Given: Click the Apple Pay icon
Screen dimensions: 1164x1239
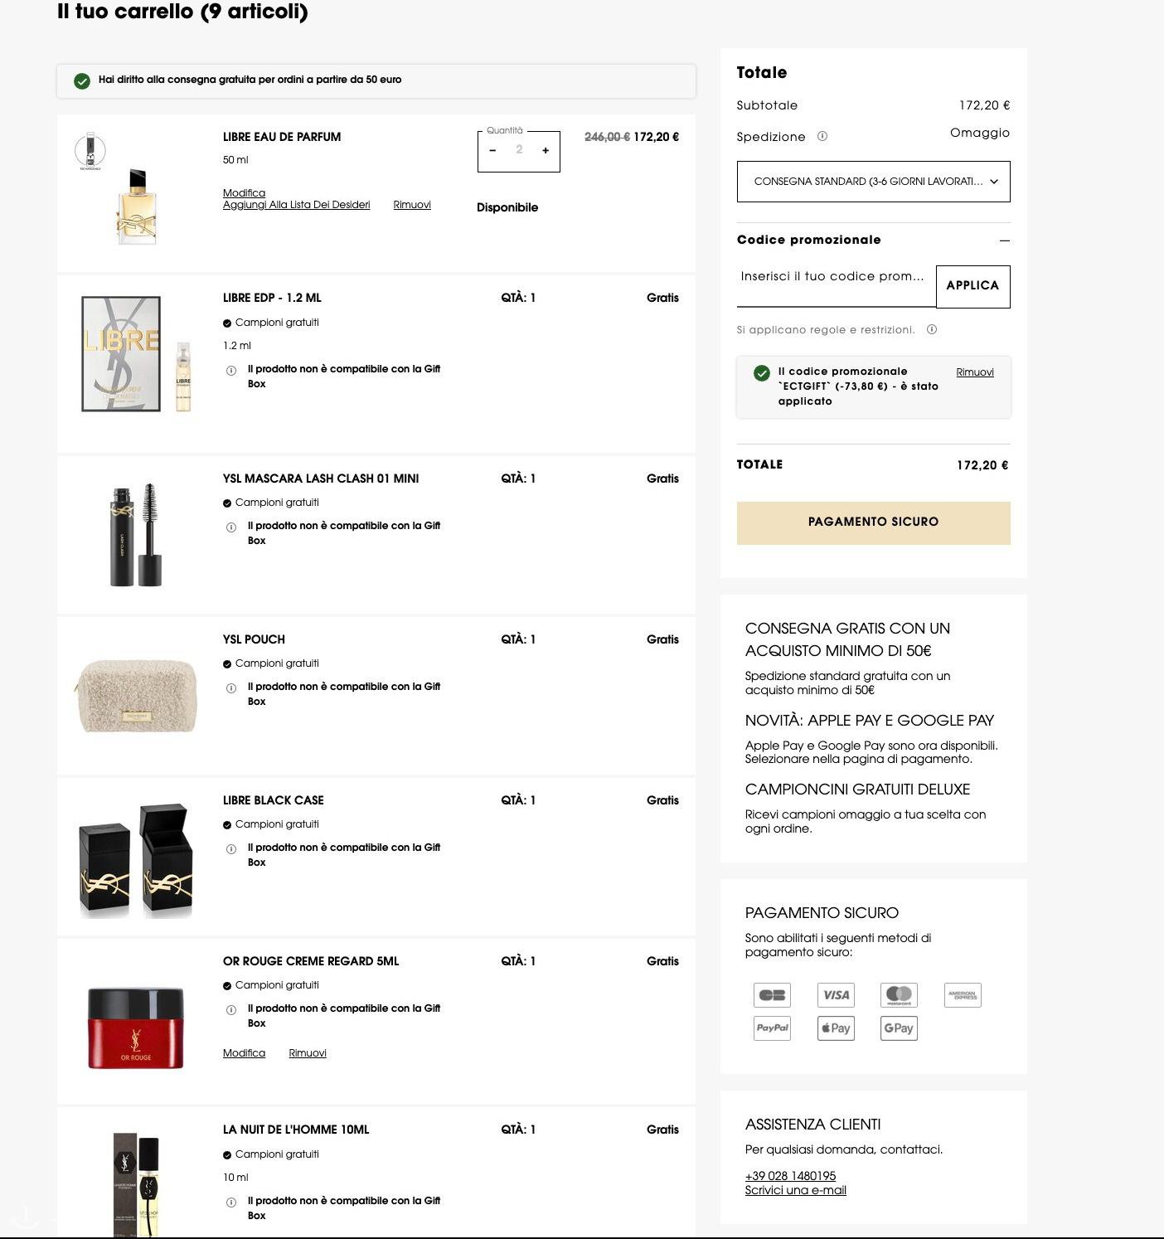Looking at the screenshot, I should pos(836,1028).
